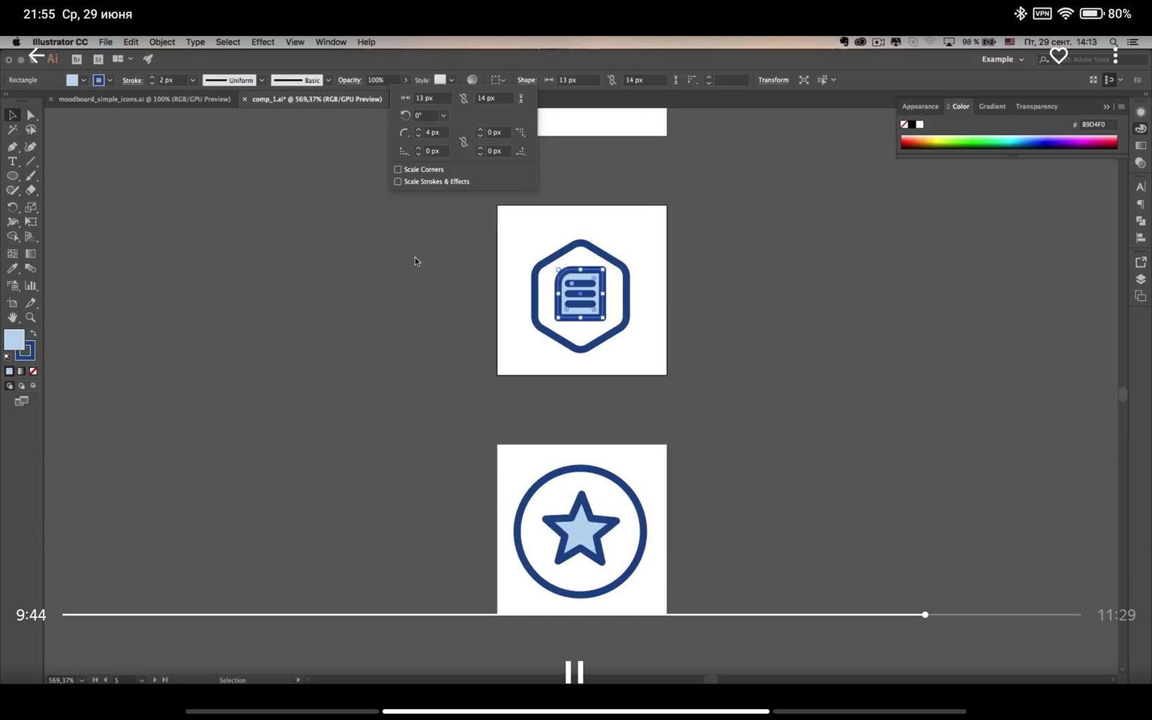Open the Window menu
1152x720 pixels.
(x=331, y=42)
